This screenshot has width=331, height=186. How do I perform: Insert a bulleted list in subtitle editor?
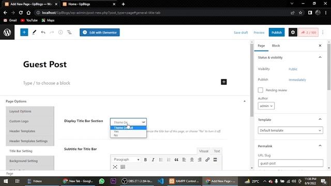tap(161, 160)
